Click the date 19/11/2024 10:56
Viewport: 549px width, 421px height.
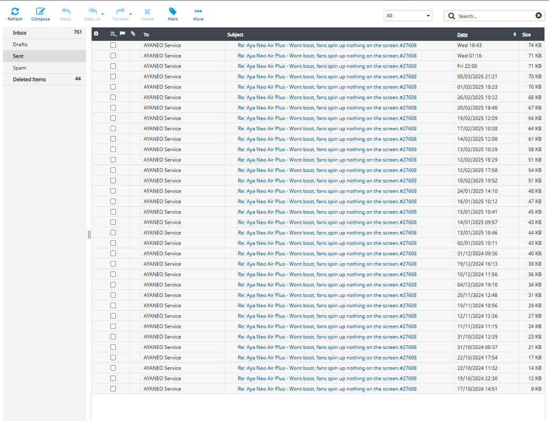pyautogui.click(x=477, y=306)
